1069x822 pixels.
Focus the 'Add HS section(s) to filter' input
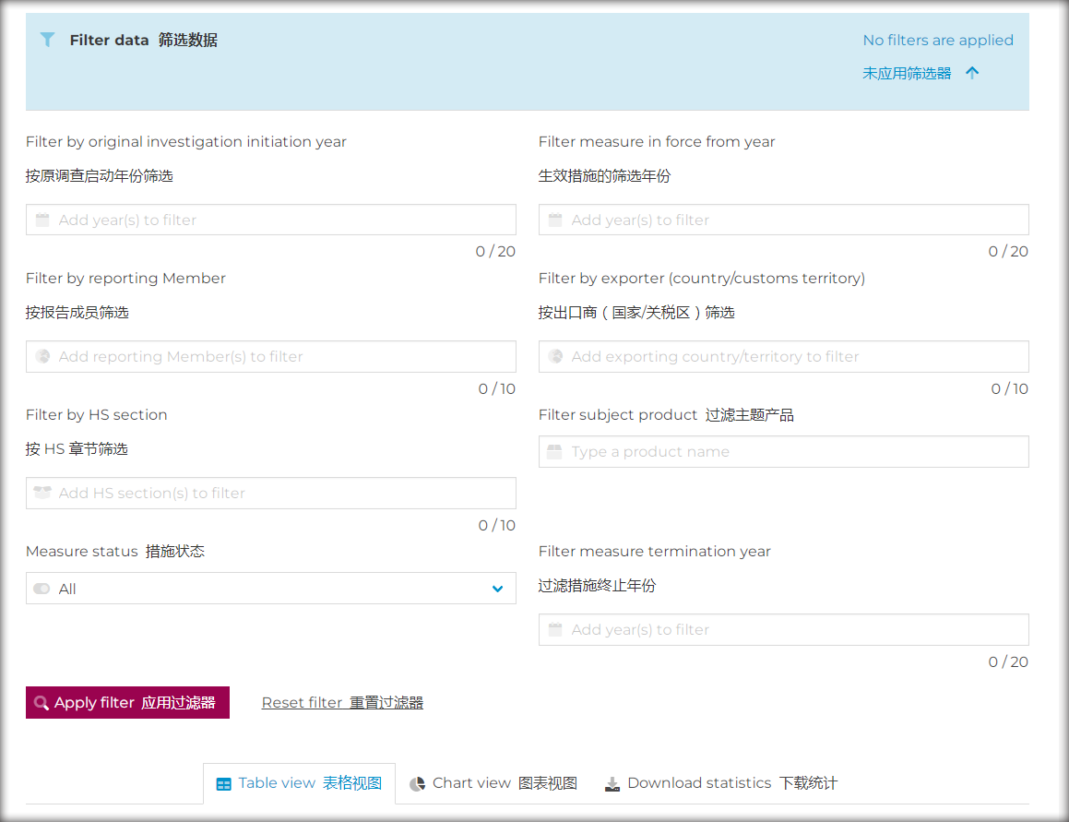point(270,493)
